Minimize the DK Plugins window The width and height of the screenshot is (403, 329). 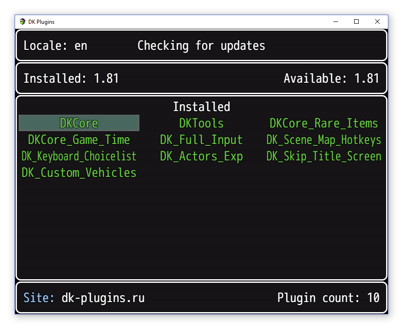335,21
